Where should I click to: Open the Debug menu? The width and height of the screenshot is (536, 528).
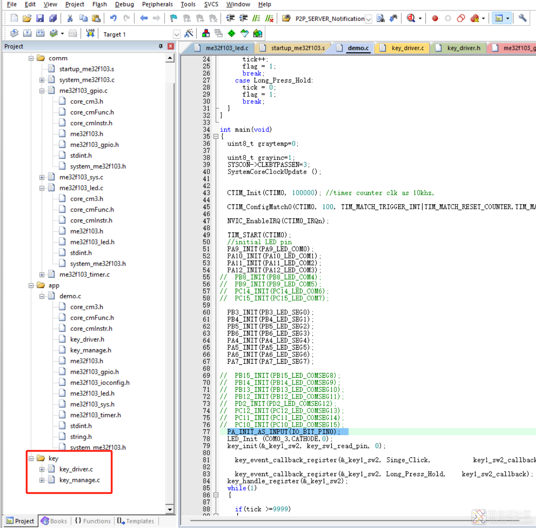click(x=124, y=4)
